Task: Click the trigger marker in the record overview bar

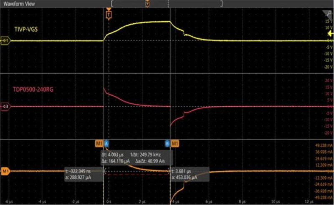Action: tap(147, 3)
